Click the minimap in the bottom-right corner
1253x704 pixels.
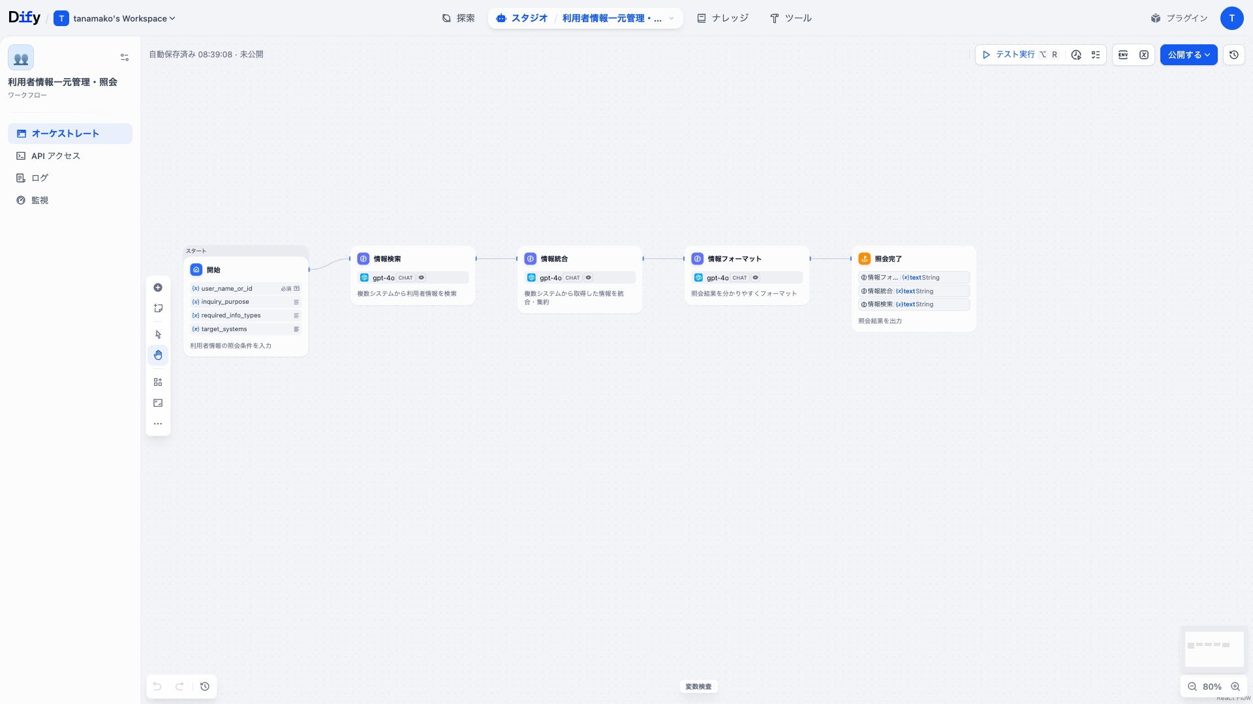(1214, 649)
